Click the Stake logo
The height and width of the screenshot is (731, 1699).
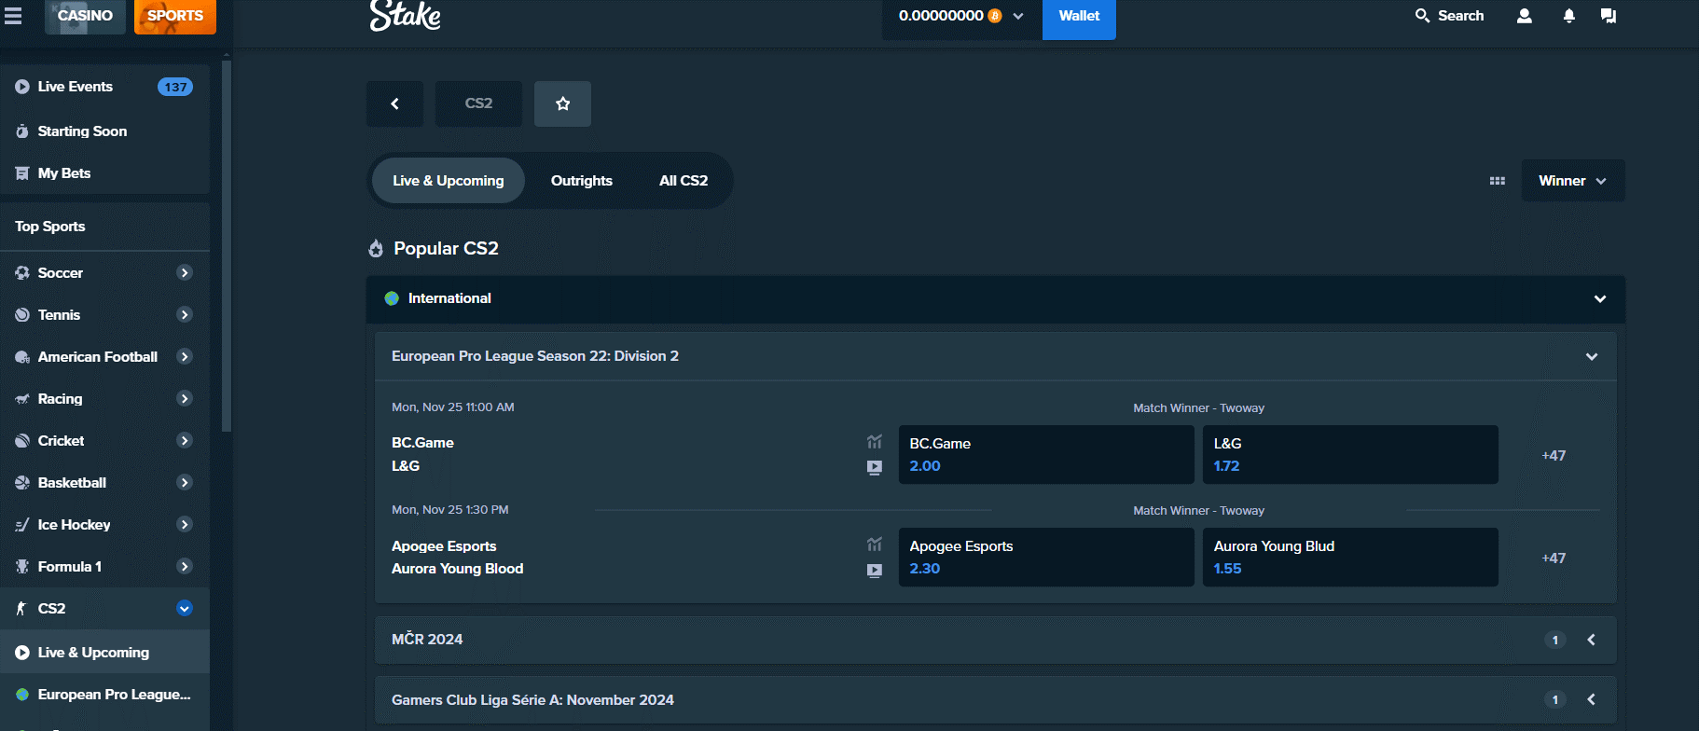[x=405, y=16]
